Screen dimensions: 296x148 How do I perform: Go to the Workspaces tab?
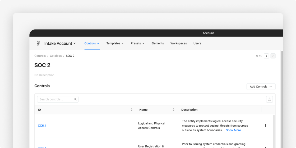(179, 43)
